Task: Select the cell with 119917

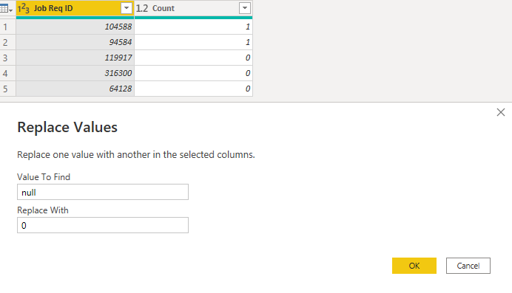Action: (x=75, y=58)
